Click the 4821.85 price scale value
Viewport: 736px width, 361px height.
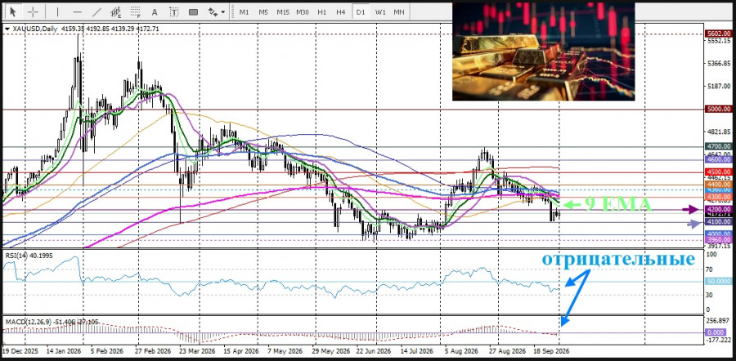pyautogui.click(x=719, y=131)
